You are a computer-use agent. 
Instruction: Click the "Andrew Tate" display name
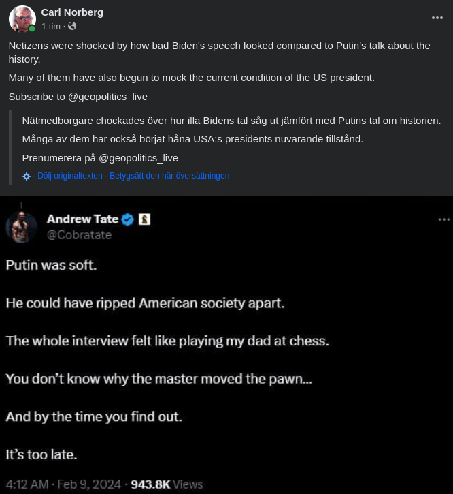point(82,219)
